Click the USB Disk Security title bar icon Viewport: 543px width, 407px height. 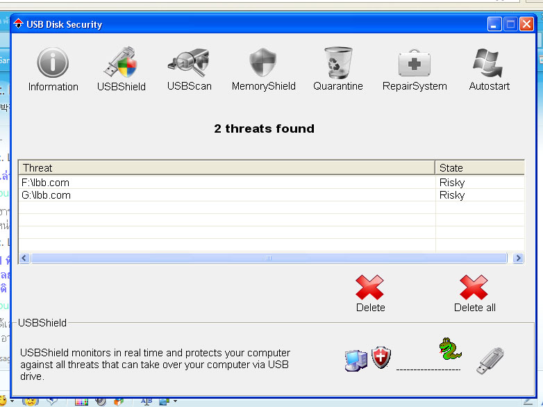18,24
